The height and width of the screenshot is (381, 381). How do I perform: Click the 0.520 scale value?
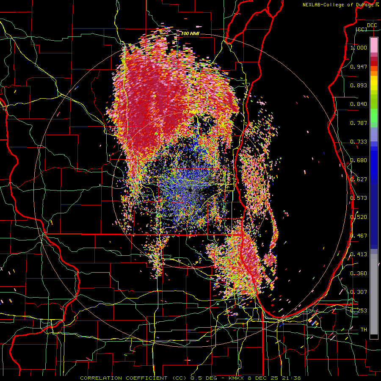pyautogui.click(x=359, y=217)
